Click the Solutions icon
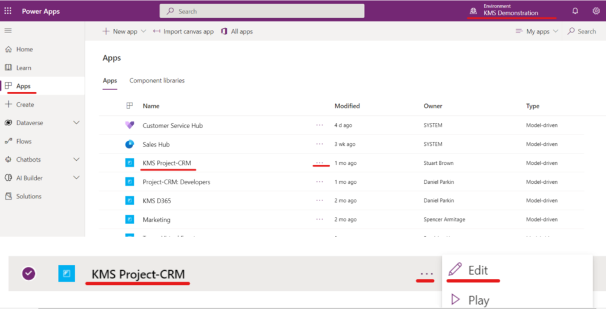The image size is (606, 309). (x=8, y=196)
